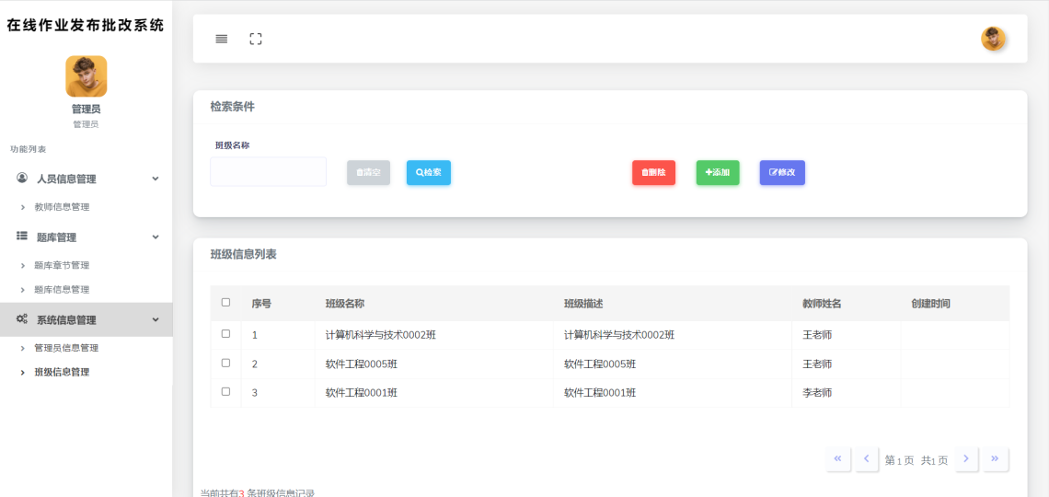This screenshot has height=497, width=1049.
Task: Check the row for 计算机科学与技术0002班
Action: (225, 334)
